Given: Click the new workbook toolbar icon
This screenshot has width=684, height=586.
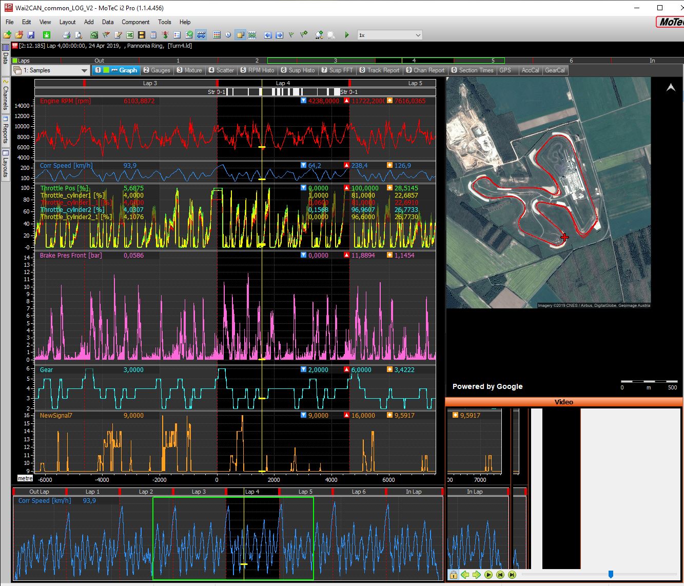Looking at the screenshot, I should [x=7, y=35].
